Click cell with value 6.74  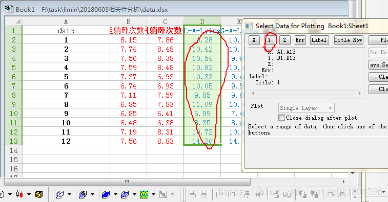(x=129, y=86)
